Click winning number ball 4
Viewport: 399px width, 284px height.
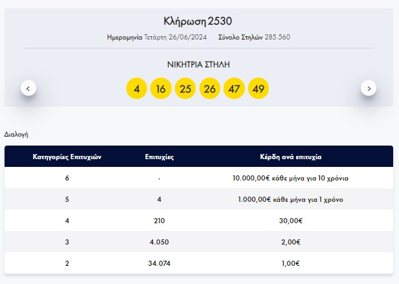point(137,89)
